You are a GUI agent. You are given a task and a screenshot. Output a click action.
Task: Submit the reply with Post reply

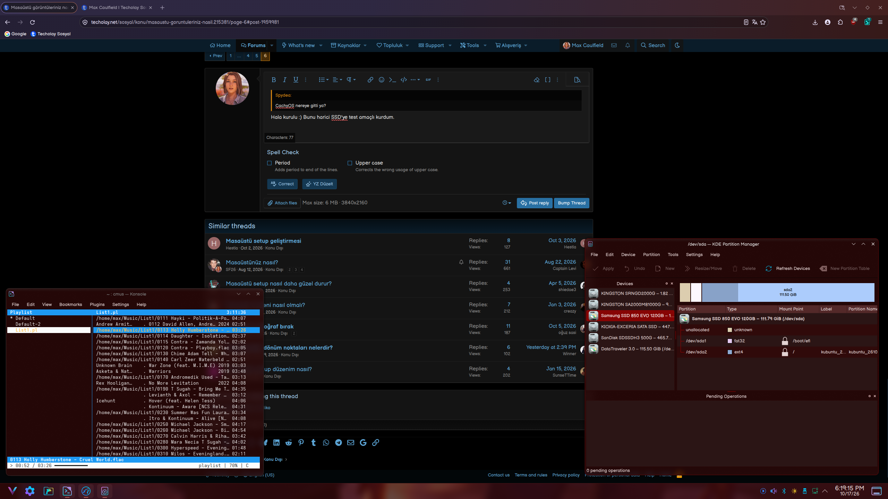[535, 203]
